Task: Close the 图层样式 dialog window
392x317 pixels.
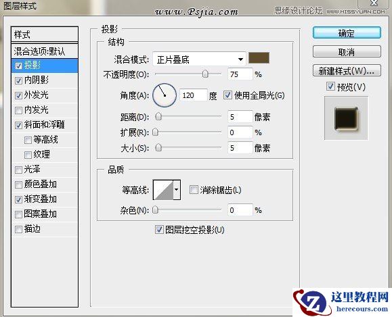Action: pos(374,3)
